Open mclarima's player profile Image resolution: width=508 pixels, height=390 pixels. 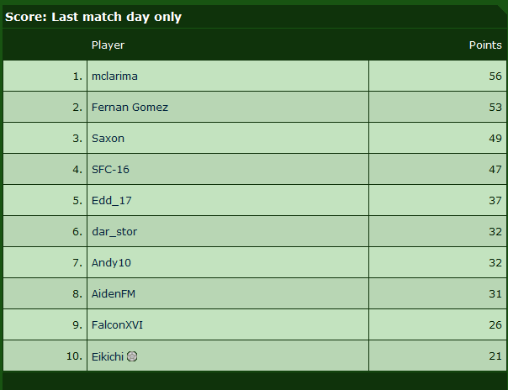[114, 76]
